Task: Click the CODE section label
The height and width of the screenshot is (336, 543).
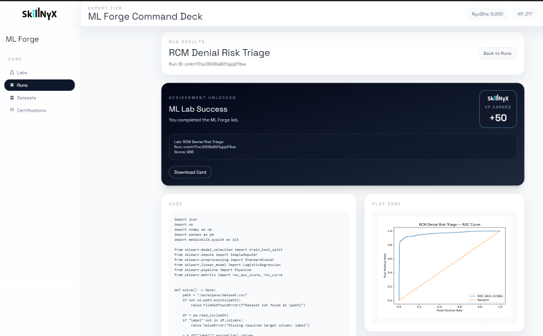Action: [176, 204]
